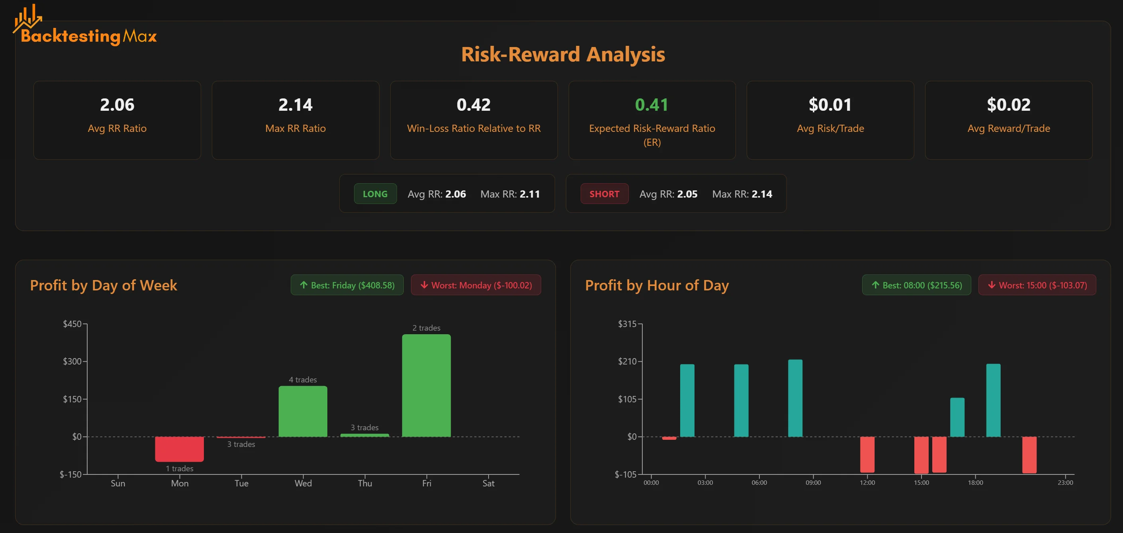Click the thin red Tuesday profit bar
This screenshot has width=1123, height=533.
point(241,437)
